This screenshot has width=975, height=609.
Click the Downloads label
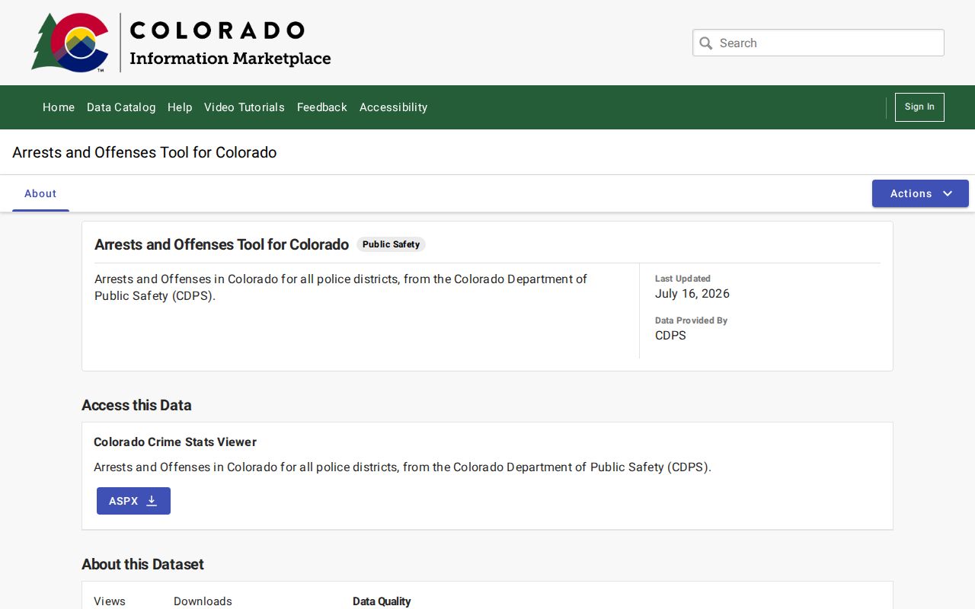click(203, 601)
